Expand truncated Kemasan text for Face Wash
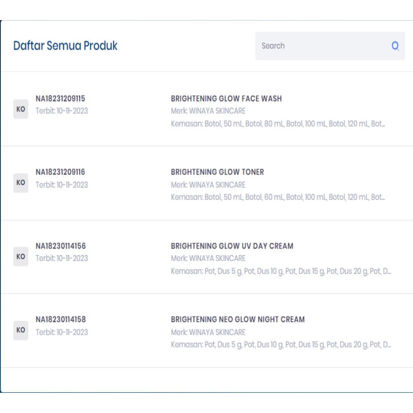 (x=278, y=124)
